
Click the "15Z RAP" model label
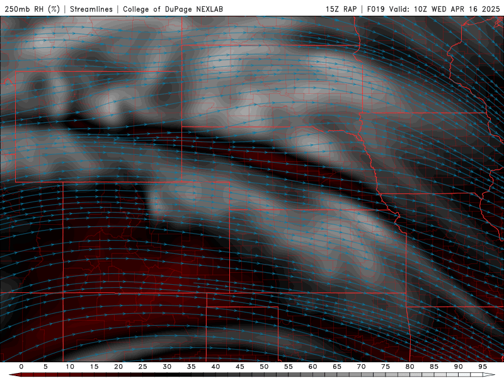[x=341, y=9]
